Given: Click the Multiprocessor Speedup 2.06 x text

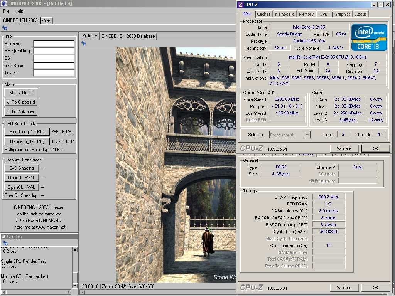Looking at the screenshot, I should pos(34,150).
